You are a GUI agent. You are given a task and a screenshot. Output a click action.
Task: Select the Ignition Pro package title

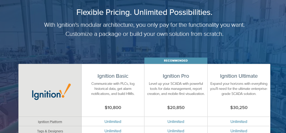click(x=176, y=76)
